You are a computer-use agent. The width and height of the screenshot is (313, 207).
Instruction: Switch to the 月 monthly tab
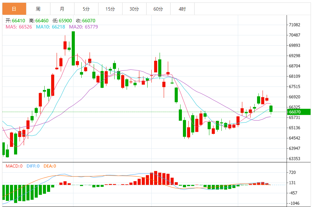coord(62,9)
